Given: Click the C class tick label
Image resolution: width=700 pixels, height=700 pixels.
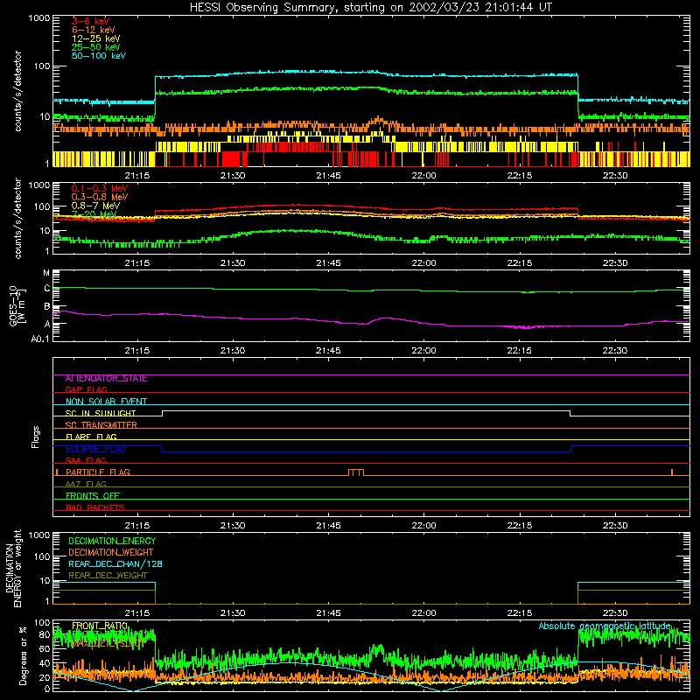Looking at the screenshot, I should click(47, 289).
